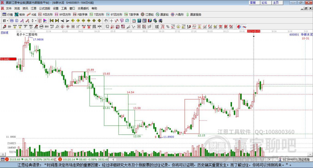Select the red target circle tool

click(62, 27)
